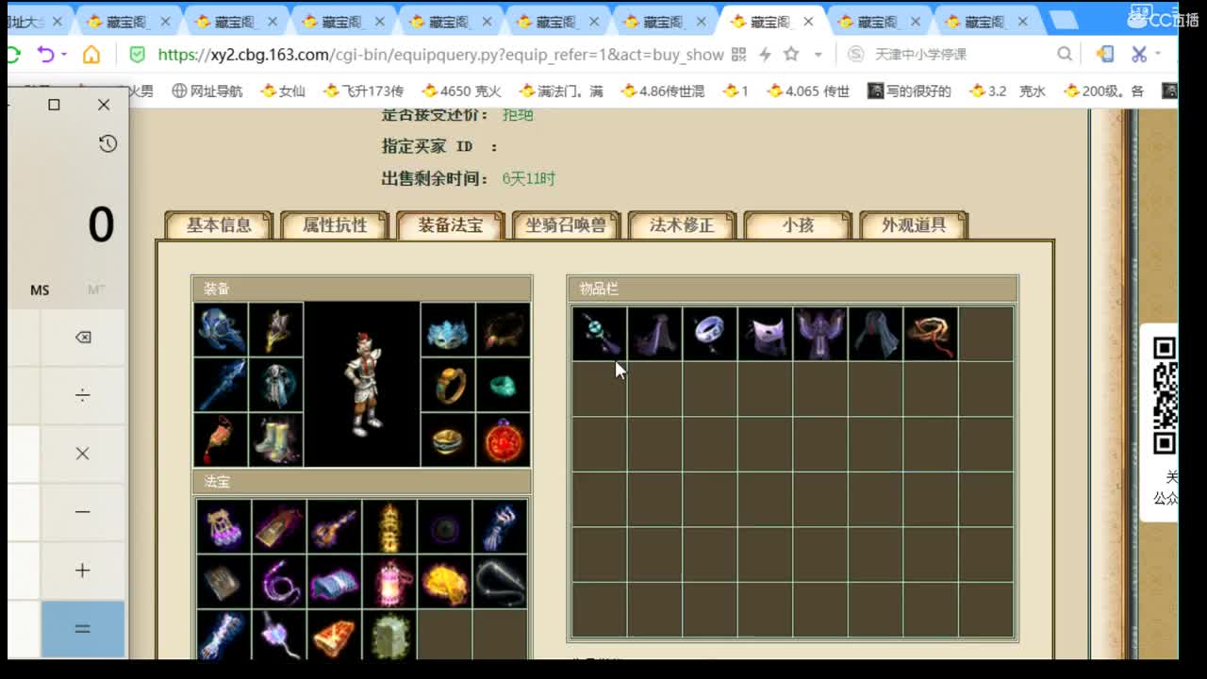View the teal armor equipment slot
Viewport: 1207px width, 679px height.
[276, 385]
